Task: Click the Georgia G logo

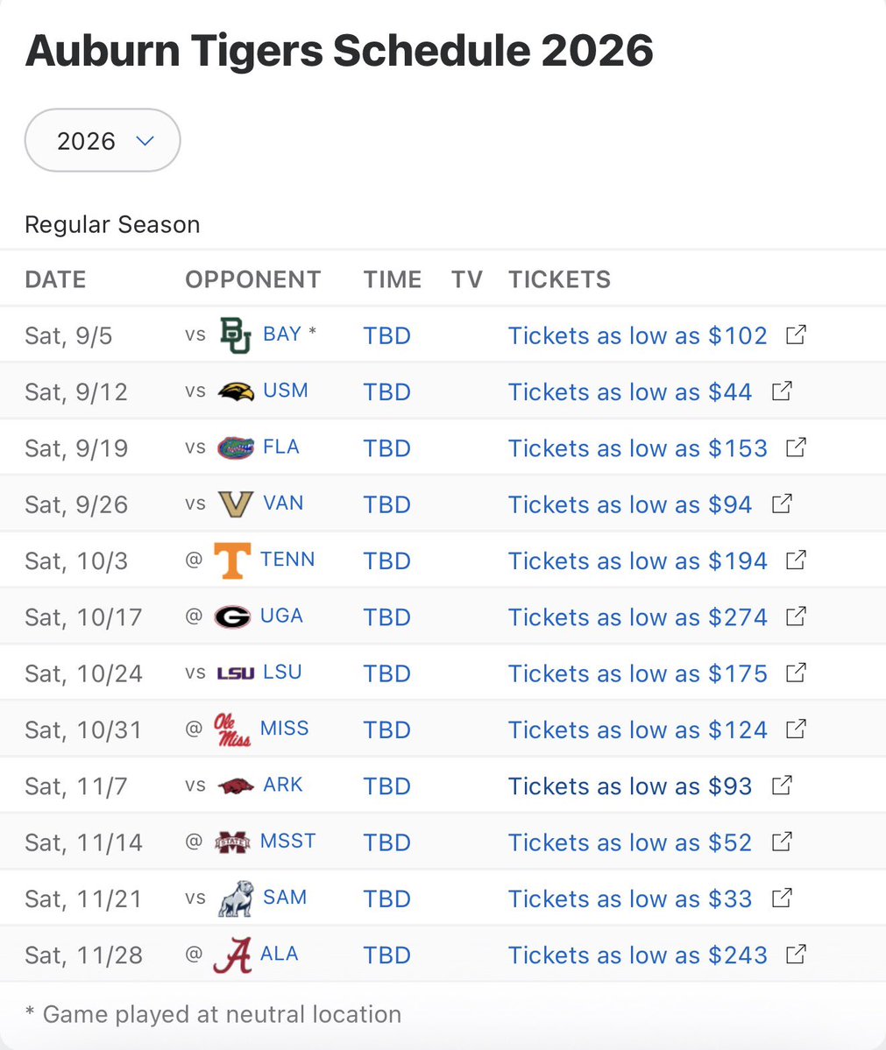Action: (232, 617)
